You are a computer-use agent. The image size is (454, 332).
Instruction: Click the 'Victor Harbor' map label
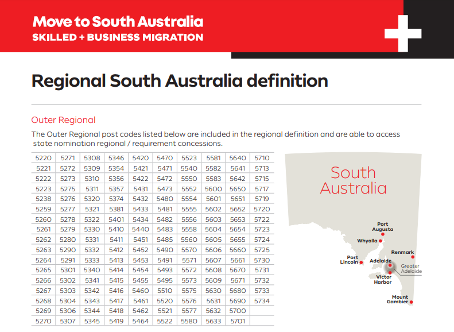click(383, 280)
